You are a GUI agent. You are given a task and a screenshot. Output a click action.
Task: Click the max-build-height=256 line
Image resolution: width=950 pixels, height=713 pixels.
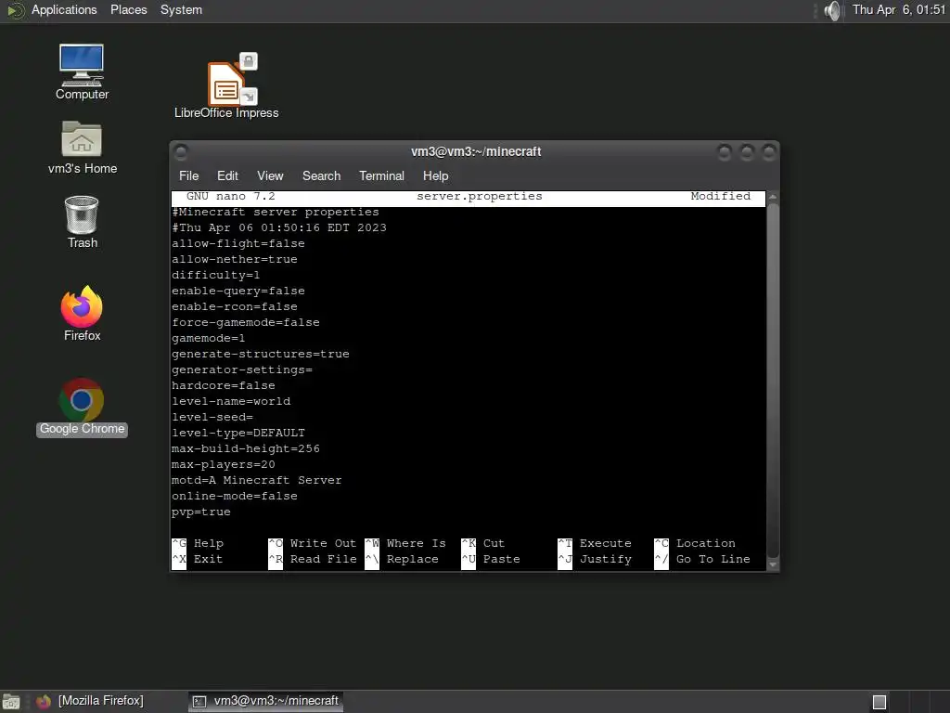point(245,448)
